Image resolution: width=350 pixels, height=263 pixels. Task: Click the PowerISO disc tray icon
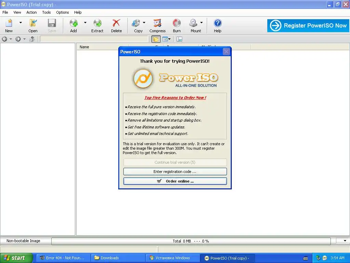(325, 258)
